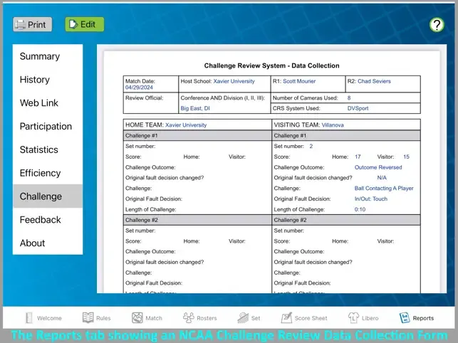Click number of cameras value 8

tap(349, 97)
